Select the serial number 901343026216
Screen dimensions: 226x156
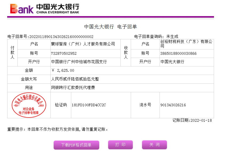click(x=173, y=105)
